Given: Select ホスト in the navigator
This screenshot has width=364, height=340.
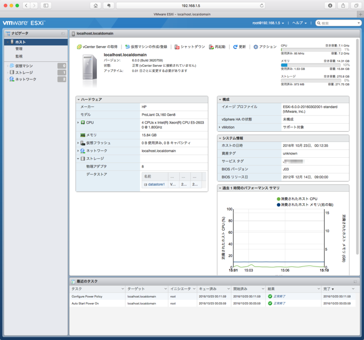Looking at the screenshot, I should [x=36, y=42].
